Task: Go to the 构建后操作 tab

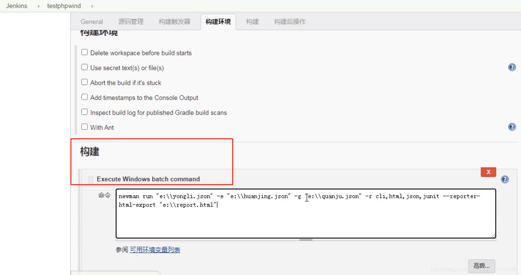Action: click(x=290, y=22)
